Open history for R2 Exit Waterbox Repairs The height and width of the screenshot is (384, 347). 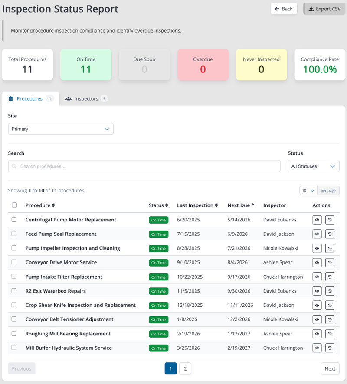[x=330, y=291]
